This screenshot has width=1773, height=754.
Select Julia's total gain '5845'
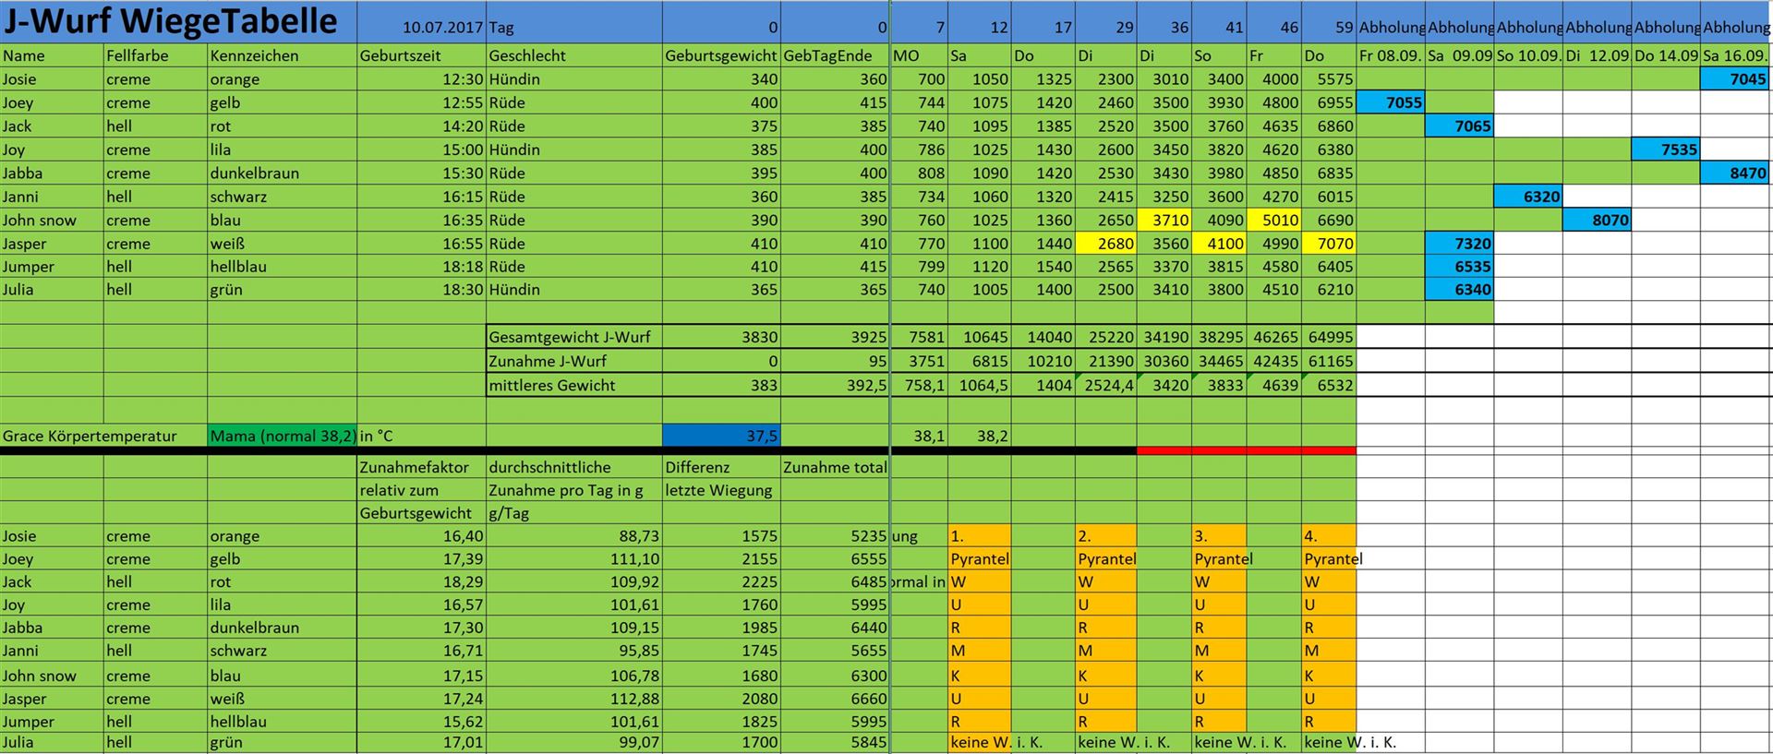(835, 742)
